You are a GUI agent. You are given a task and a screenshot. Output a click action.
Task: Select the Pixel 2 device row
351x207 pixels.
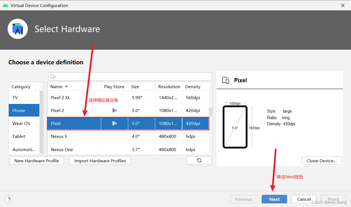tap(128, 110)
